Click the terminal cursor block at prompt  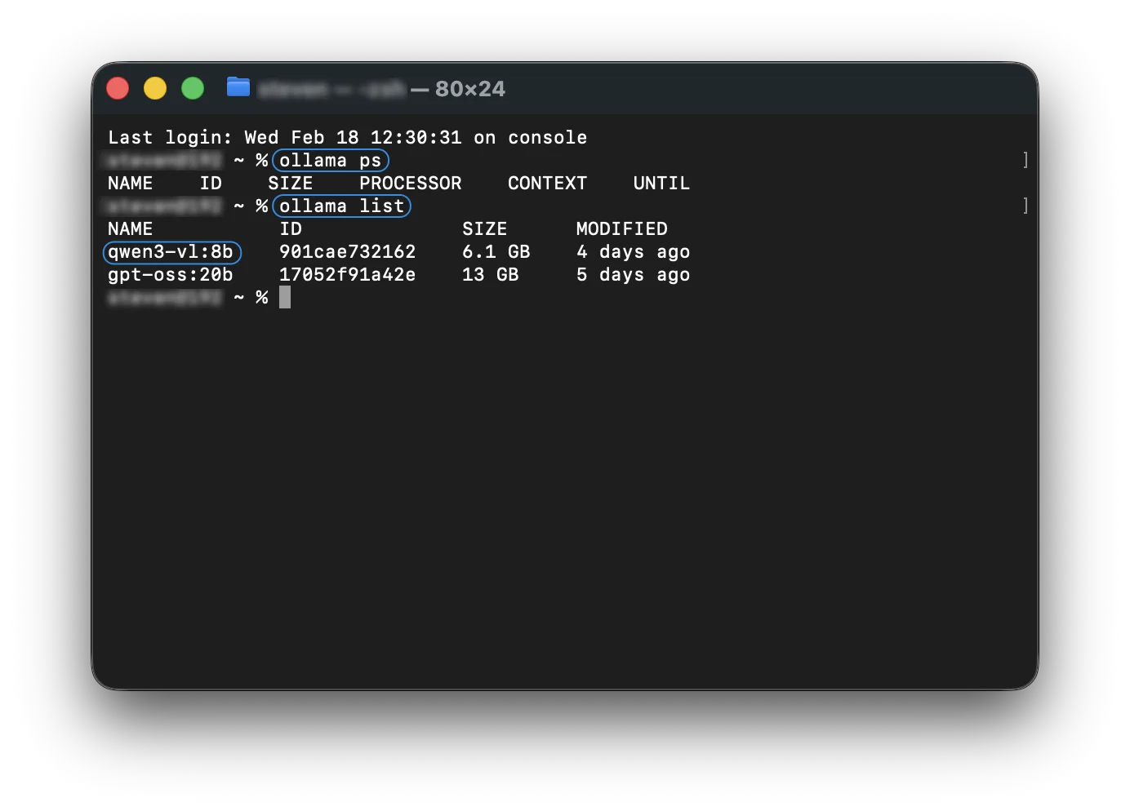coord(285,297)
